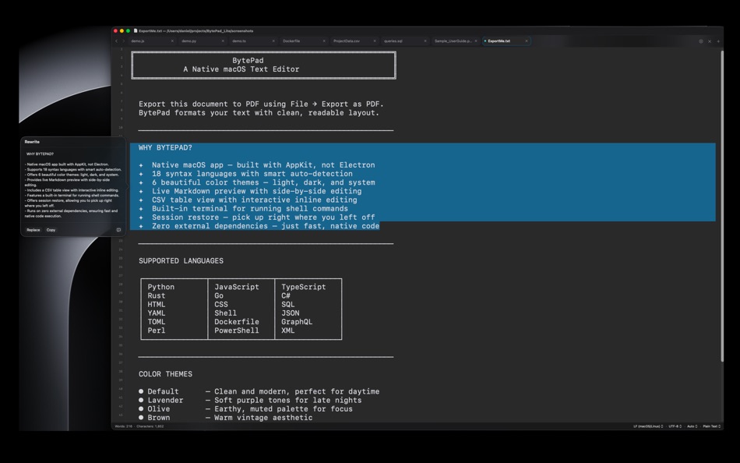Image resolution: width=740 pixels, height=463 pixels.
Task: Close the demo.py tab with its × icon
Action: coord(223,41)
